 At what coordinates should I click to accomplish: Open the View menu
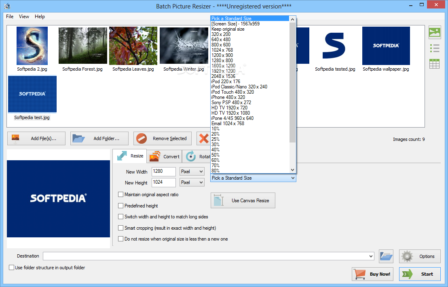point(24,17)
